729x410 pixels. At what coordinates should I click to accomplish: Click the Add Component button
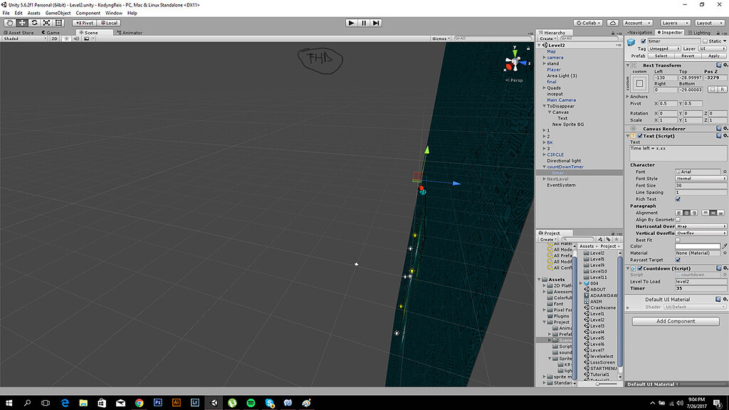[675, 321]
